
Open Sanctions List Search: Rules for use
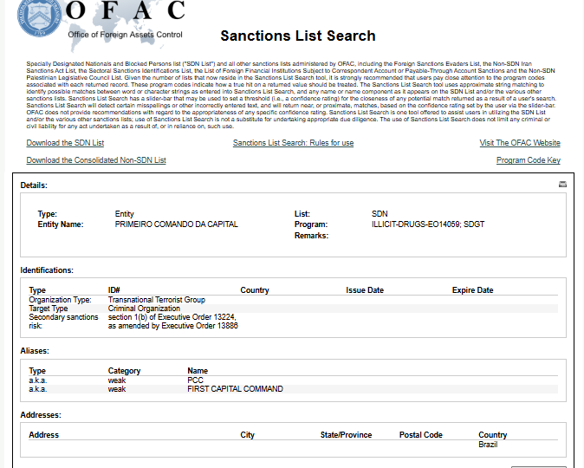click(293, 143)
